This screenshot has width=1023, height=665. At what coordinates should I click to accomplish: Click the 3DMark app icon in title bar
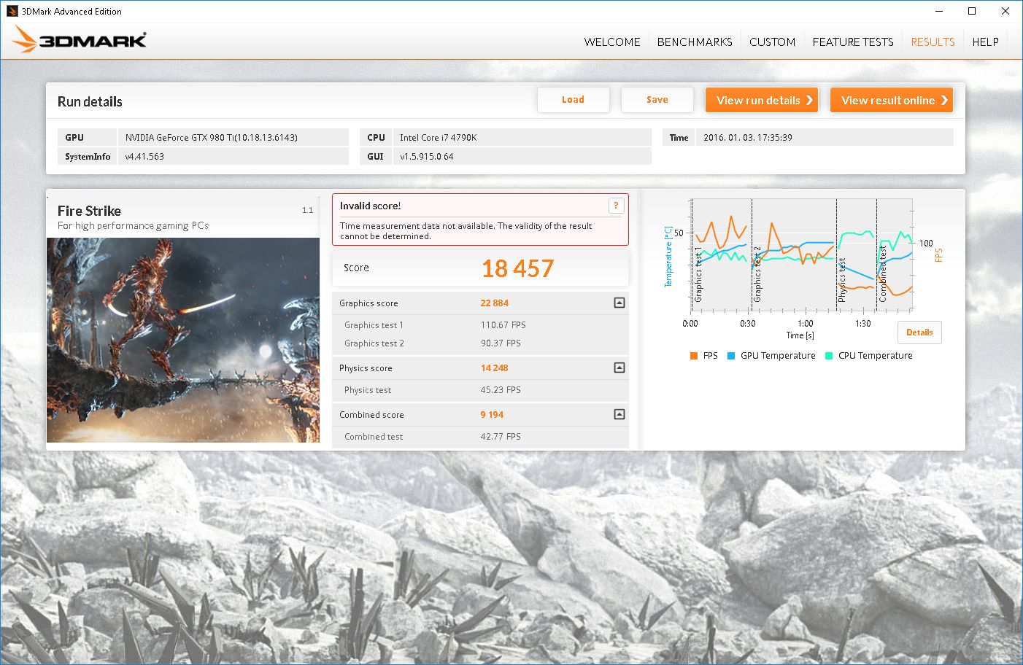click(12, 11)
